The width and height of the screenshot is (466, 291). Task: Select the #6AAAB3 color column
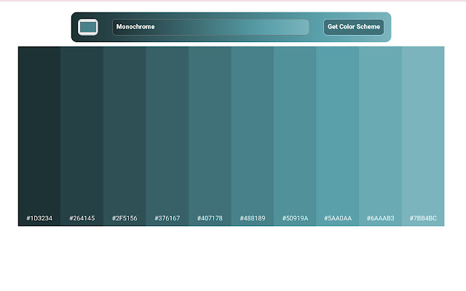[x=380, y=136]
